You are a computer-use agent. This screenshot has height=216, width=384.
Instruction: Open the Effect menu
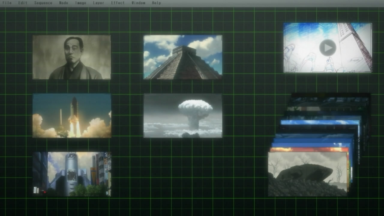pyautogui.click(x=118, y=3)
